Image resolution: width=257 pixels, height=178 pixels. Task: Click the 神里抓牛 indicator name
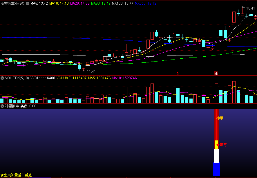click(x=12, y=106)
